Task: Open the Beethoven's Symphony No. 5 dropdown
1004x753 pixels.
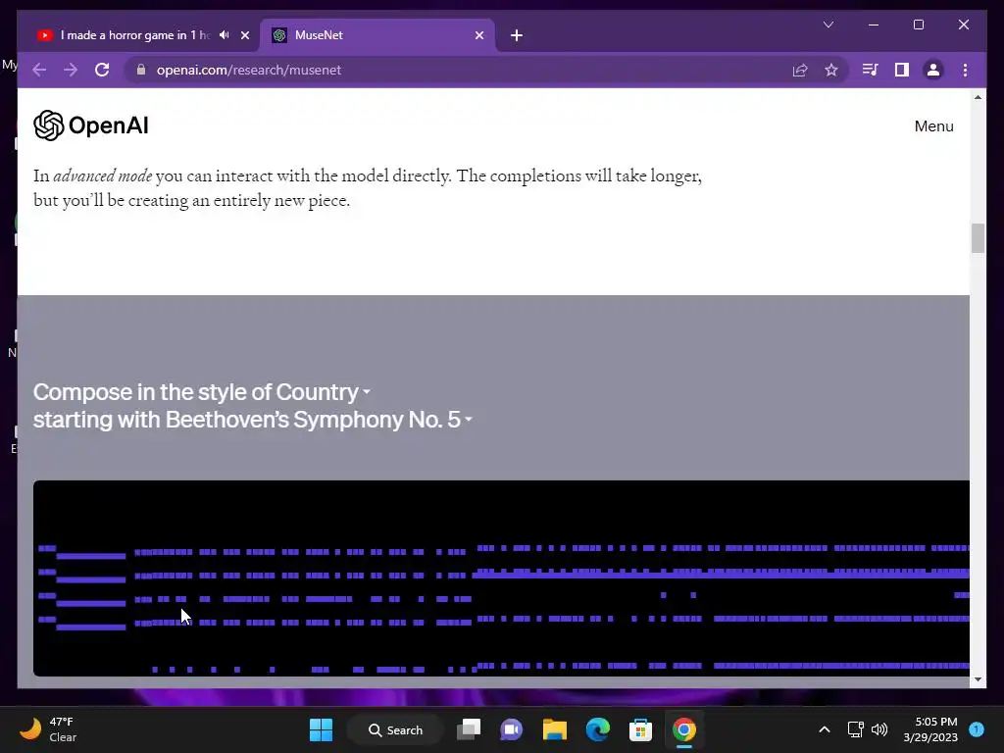Action: [x=319, y=420]
